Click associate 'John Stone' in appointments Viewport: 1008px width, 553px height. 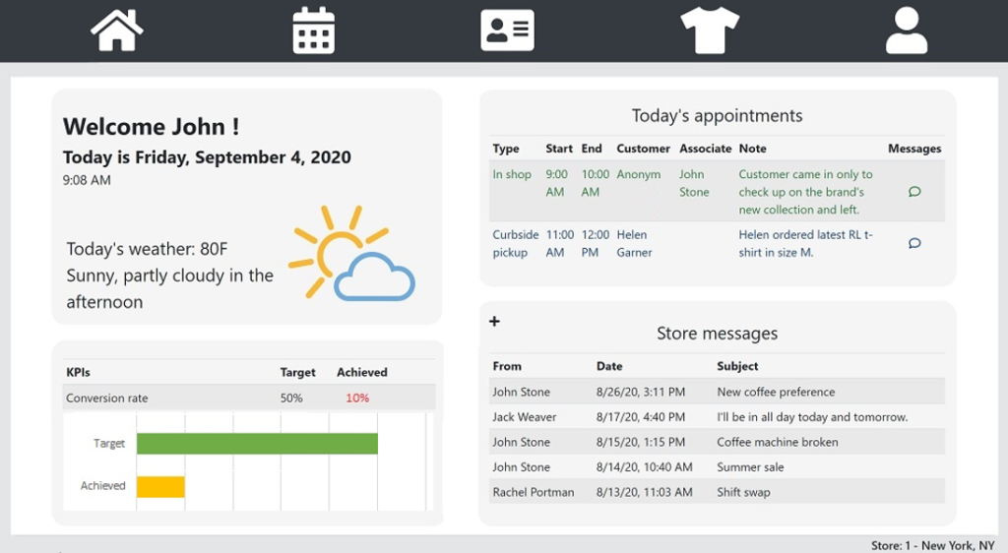[x=694, y=183]
